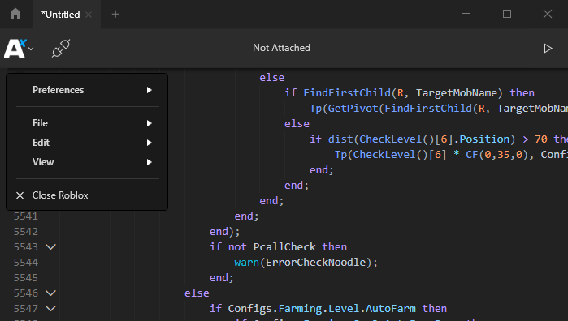Open the File submenu
This screenshot has width=568, height=321.
[87, 123]
